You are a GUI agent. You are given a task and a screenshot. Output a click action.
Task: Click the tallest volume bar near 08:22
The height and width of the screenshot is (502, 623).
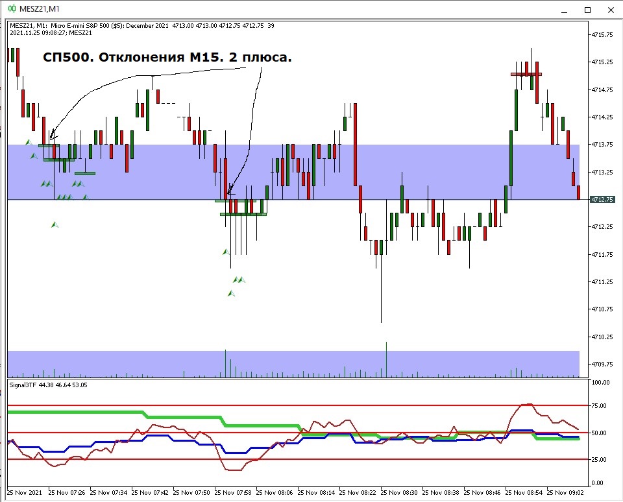point(386,359)
